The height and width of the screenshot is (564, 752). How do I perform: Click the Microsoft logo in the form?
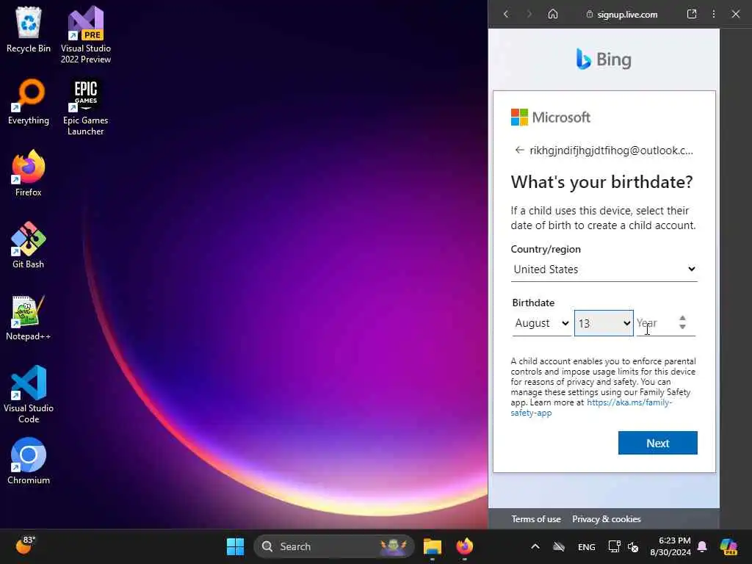(551, 117)
